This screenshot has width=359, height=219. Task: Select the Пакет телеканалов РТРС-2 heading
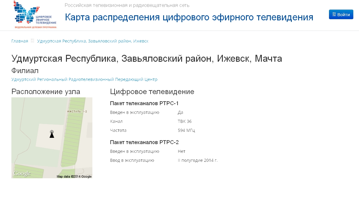click(x=144, y=142)
